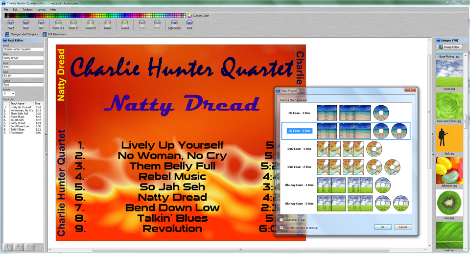470x254 pixels.
Task: Select the DVD Case - 2 Disc design
Action: coord(346,167)
